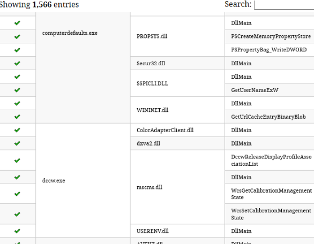
Task: Click the checkmark beside WcsSetCalibrationManagementState
Action: click(x=18, y=214)
